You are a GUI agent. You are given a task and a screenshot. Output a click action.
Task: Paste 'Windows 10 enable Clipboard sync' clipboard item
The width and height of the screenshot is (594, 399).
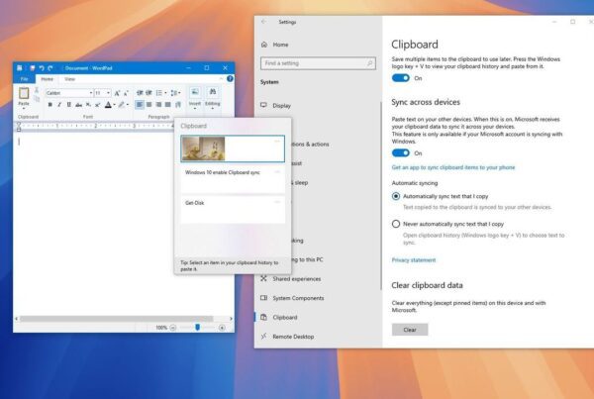(x=233, y=179)
